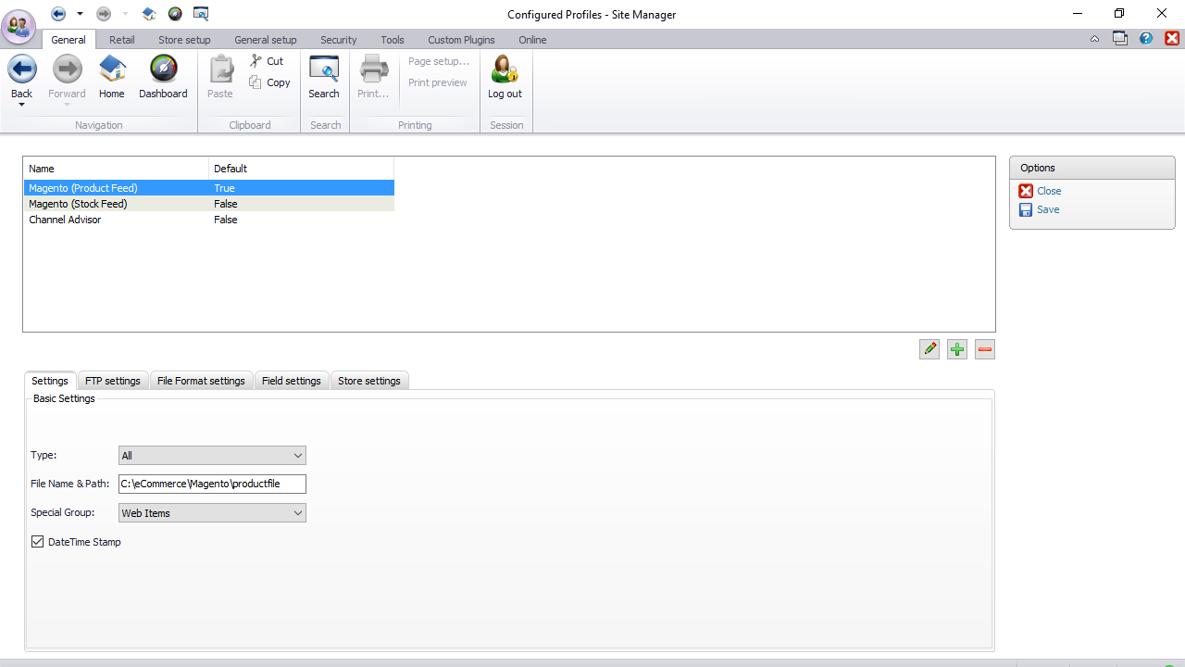Switch to the FTP settings tab
Image resolution: width=1185 pixels, height=667 pixels.
coord(113,381)
